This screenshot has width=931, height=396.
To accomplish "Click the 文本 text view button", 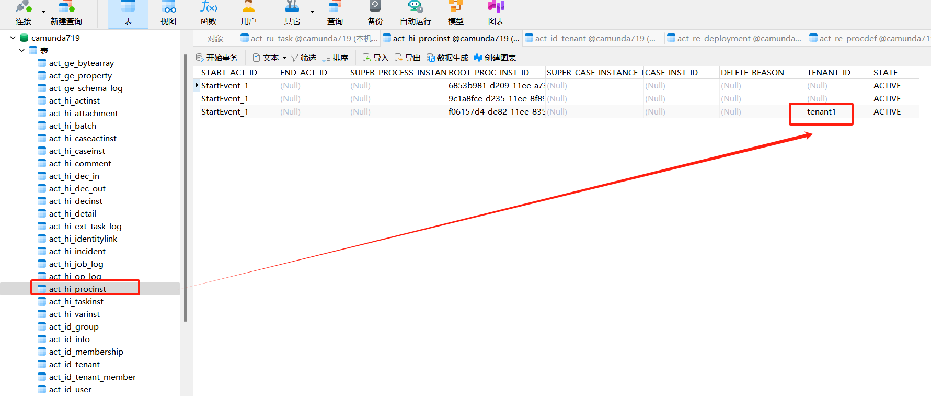I will tap(266, 58).
